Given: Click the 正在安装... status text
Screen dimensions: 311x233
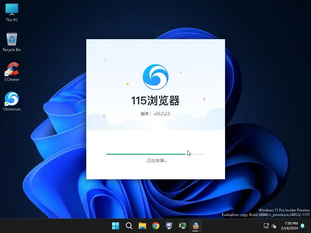Looking at the screenshot, I should [157, 160].
